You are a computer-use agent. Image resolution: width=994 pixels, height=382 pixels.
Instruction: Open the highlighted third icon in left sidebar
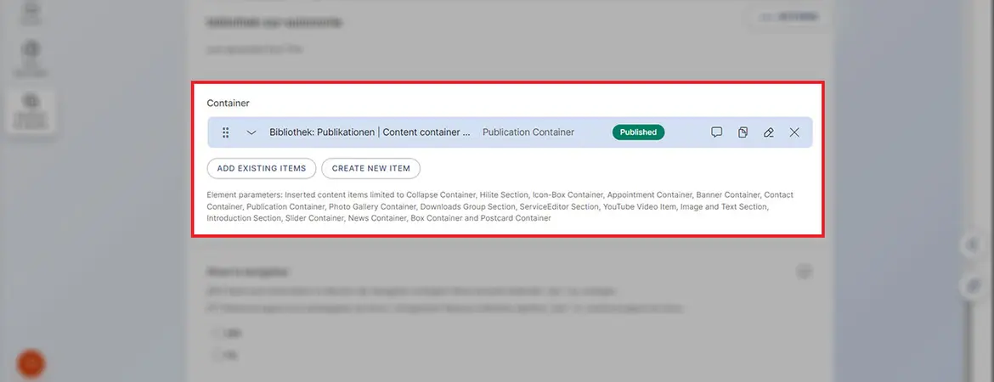31,110
